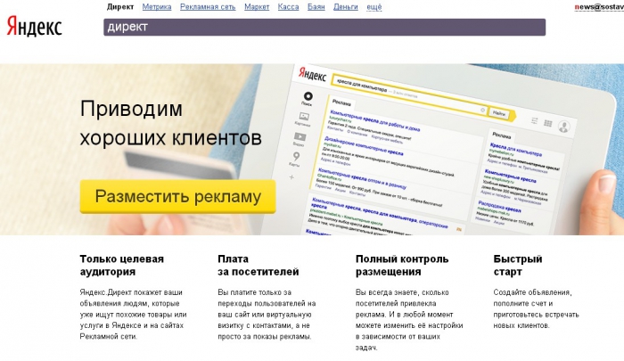This screenshot has height=361, width=624.
Task: Click the Яндекс logo
Action: click(x=34, y=27)
